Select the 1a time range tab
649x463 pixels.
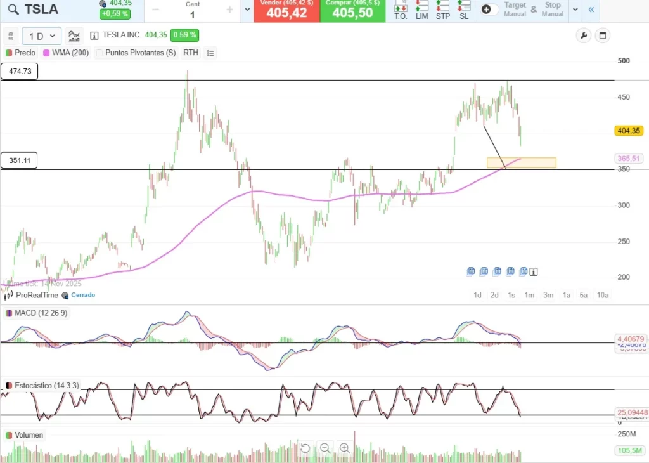point(567,295)
